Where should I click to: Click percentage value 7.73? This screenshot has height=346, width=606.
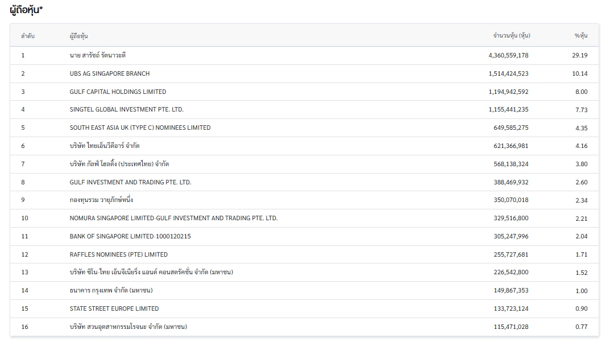(x=581, y=110)
